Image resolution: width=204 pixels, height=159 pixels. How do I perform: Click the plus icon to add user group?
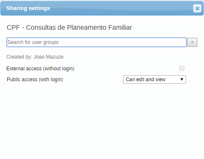point(192,42)
